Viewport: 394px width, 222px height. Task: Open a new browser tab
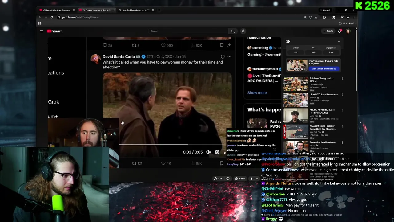tap(159, 10)
